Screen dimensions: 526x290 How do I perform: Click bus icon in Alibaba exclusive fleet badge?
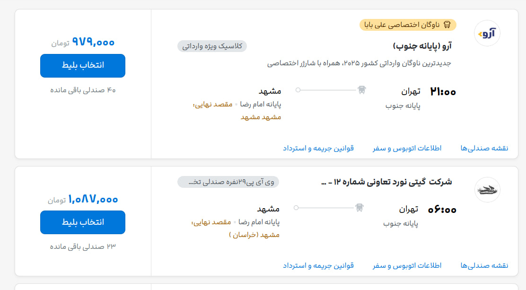(447, 25)
